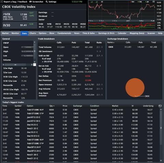Click the General panel vertical scrollbar thumb

(35, 51)
